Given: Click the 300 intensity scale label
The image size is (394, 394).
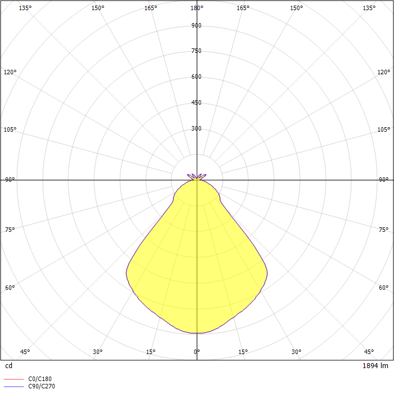Looking at the screenshot, I should tap(196, 128).
